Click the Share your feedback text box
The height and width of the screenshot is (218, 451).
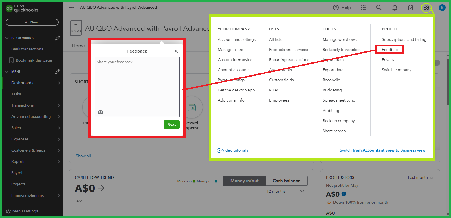click(x=137, y=87)
